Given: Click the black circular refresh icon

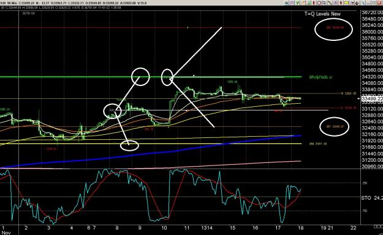Looking at the screenshot, I should [x=357, y=2].
